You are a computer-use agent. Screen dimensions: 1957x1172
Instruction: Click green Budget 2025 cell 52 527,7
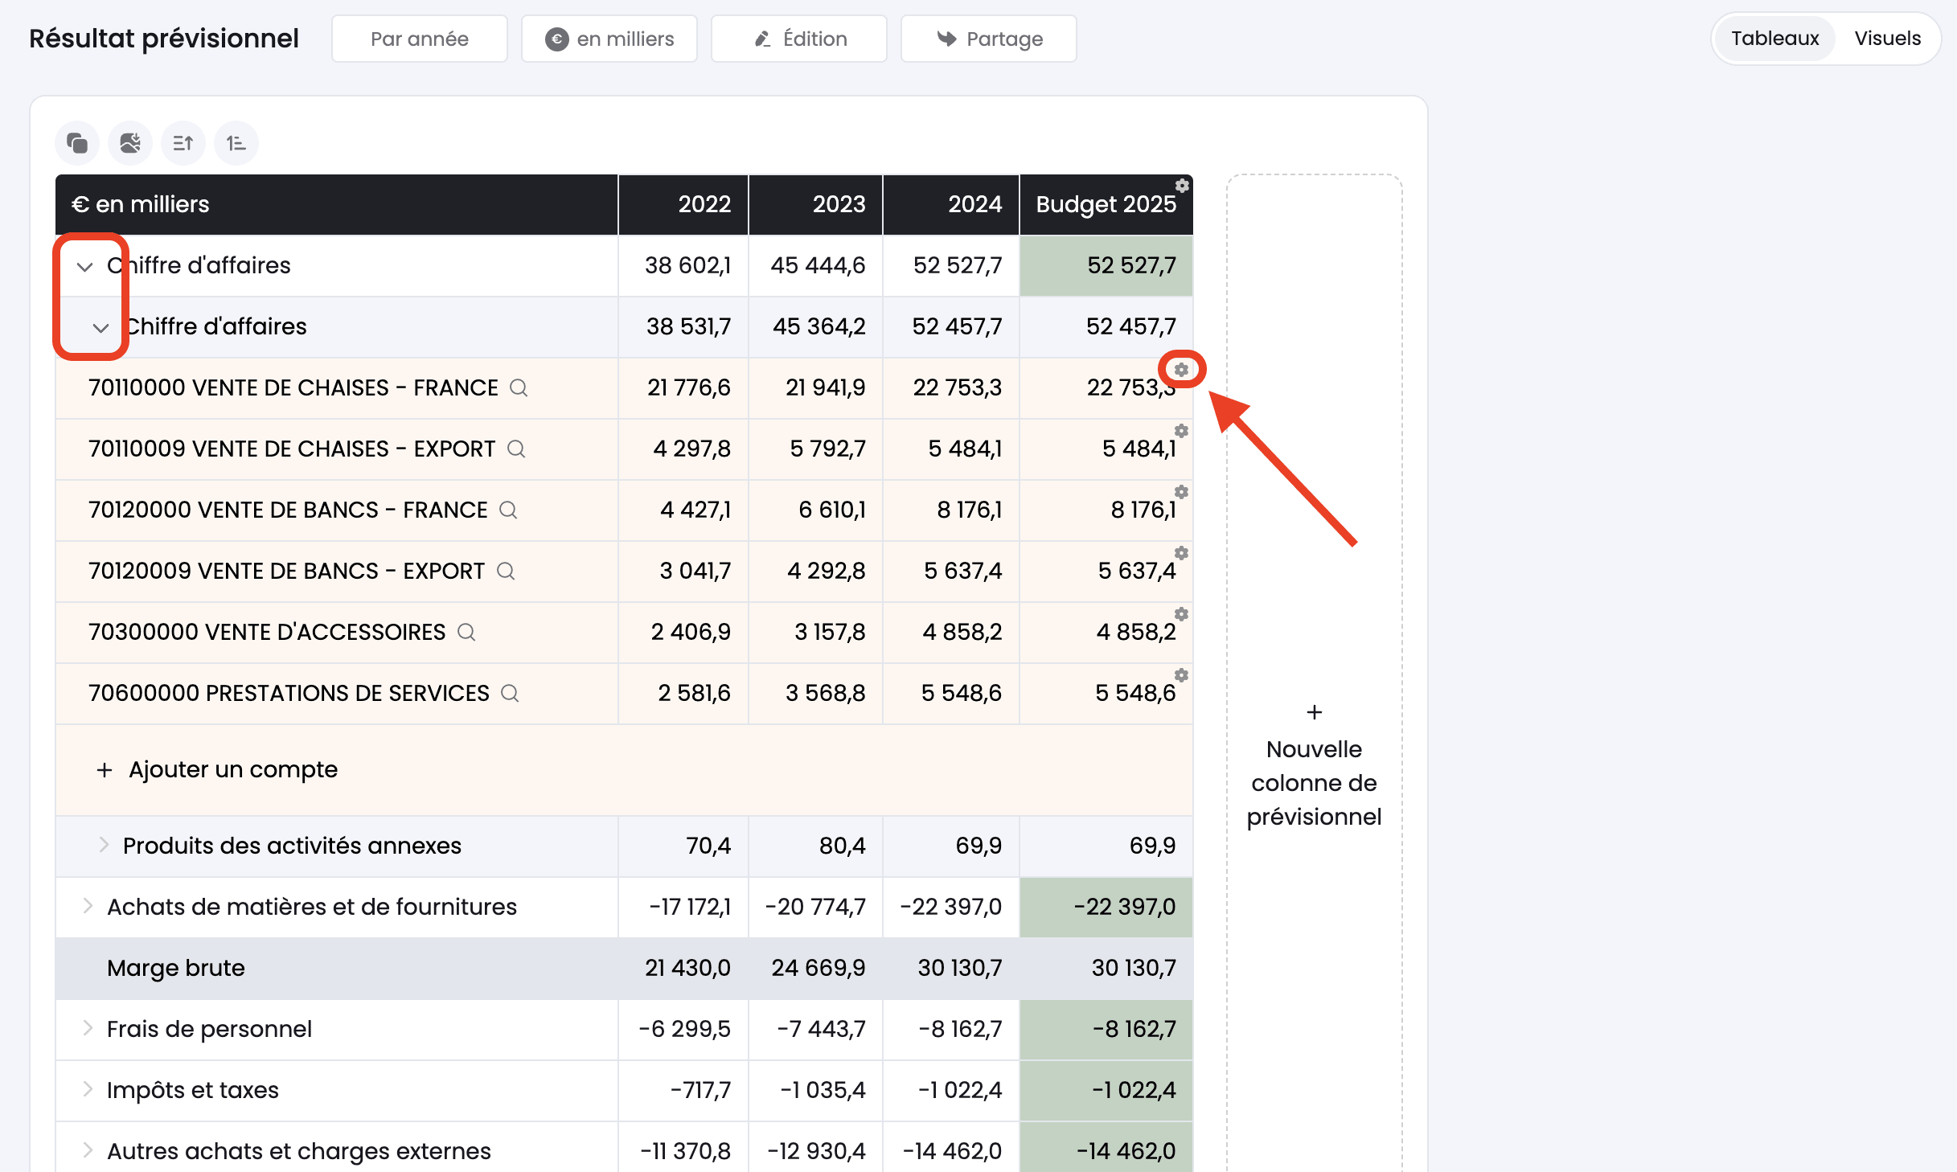pyautogui.click(x=1106, y=265)
